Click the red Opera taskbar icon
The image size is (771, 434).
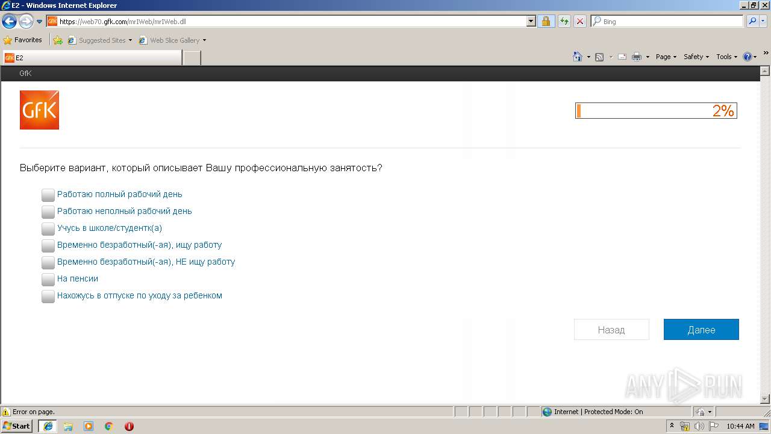(129, 426)
